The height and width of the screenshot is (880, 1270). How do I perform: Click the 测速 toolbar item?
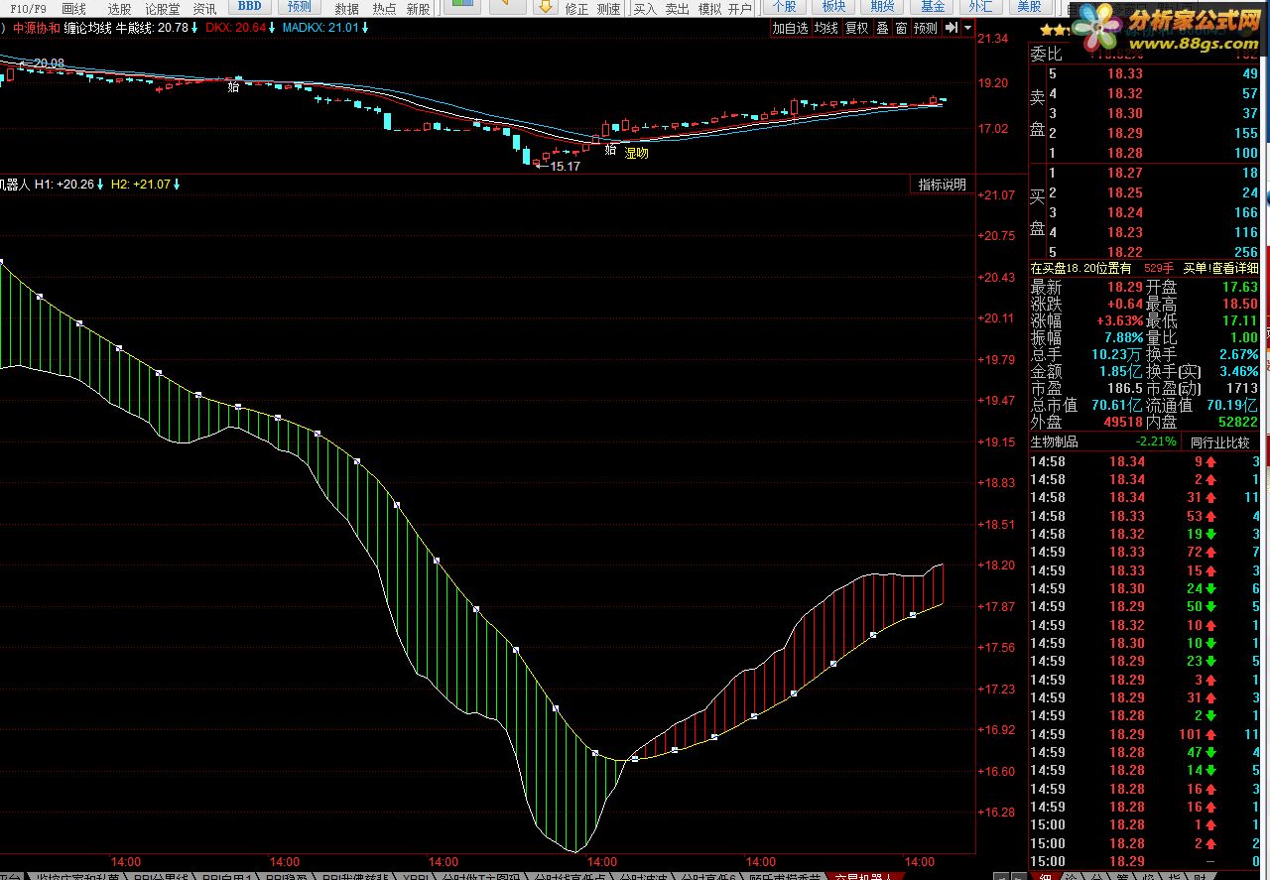[609, 9]
